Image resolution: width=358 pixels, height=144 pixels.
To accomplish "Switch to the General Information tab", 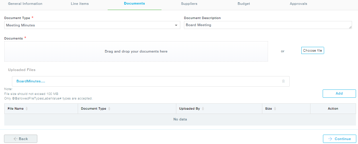I will coord(25,4).
